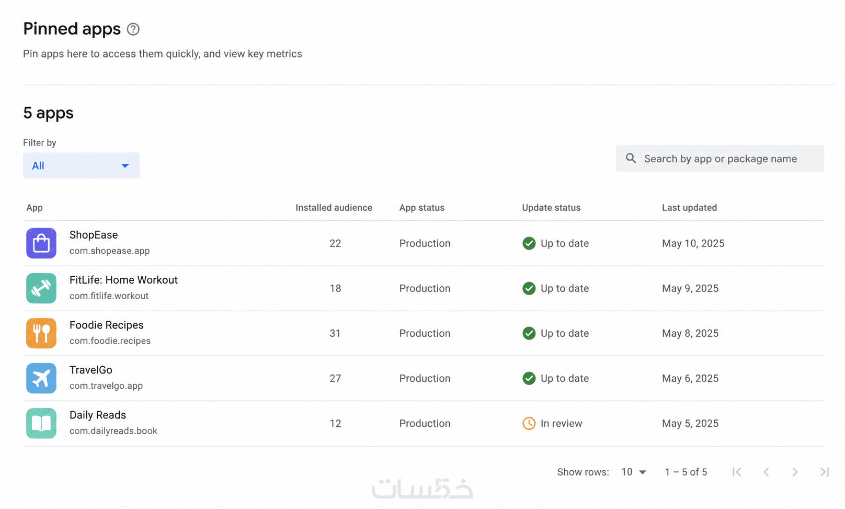Select package name com.dailyreads.book
The width and height of the screenshot is (845, 509).
point(113,431)
